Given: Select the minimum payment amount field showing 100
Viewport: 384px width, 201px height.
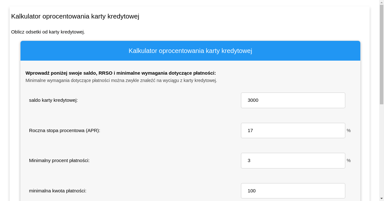Looking at the screenshot, I should 293,191.
